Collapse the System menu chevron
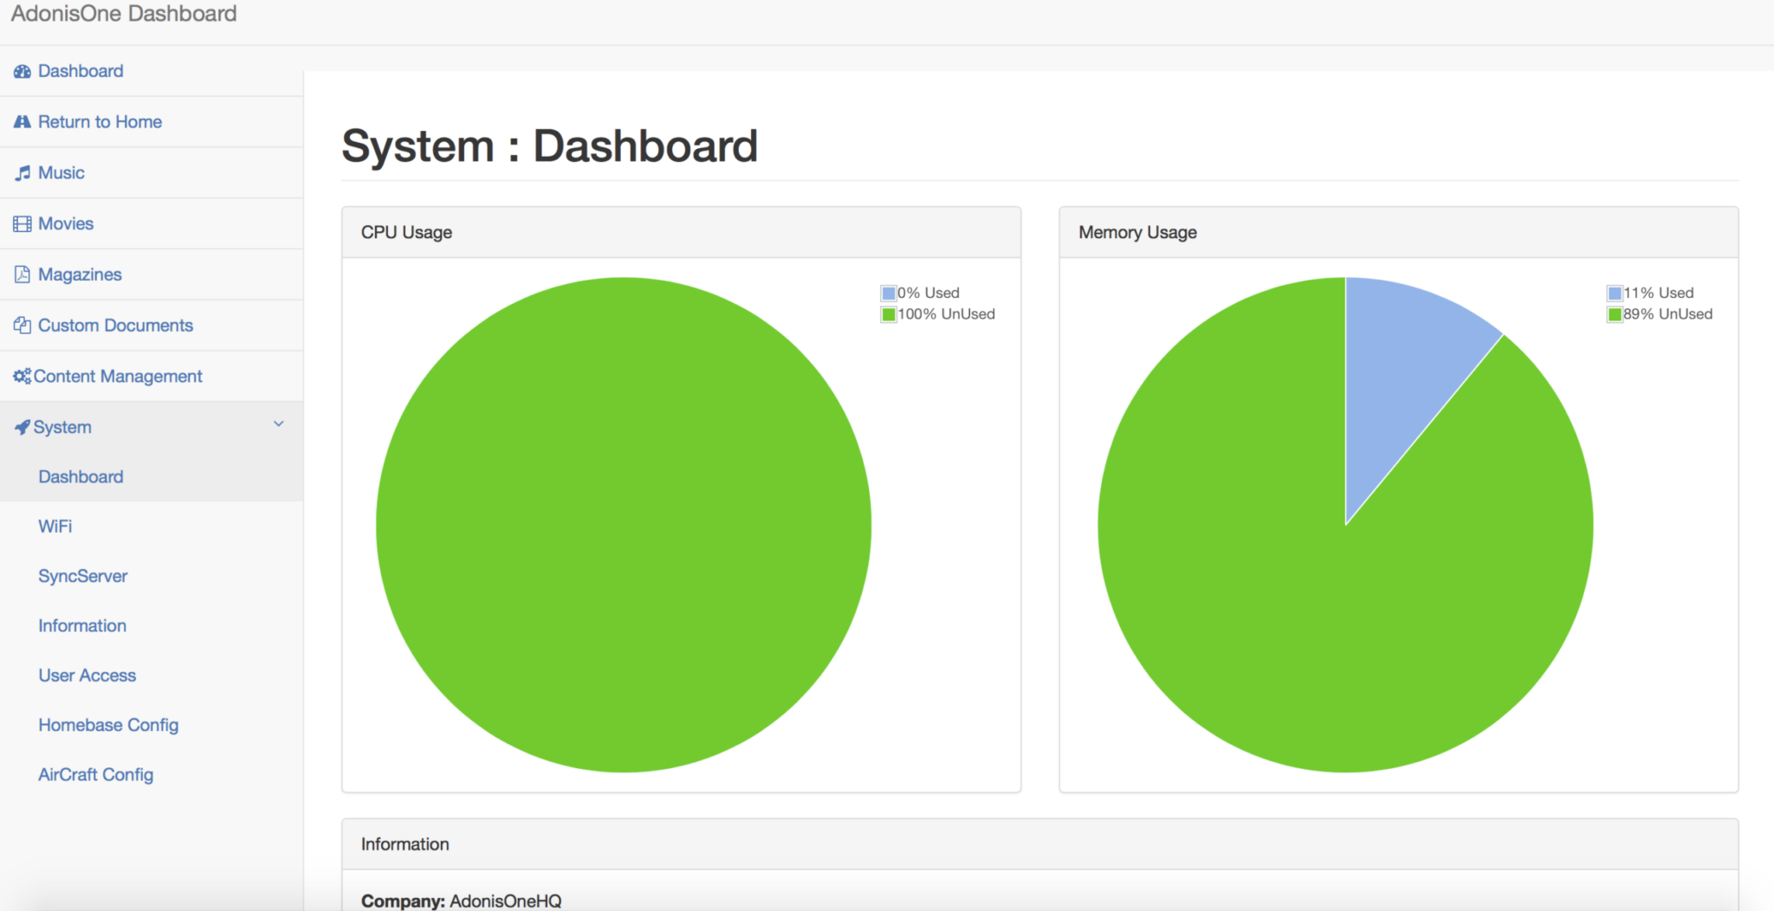The width and height of the screenshot is (1774, 911). click(x=279, y=424)
